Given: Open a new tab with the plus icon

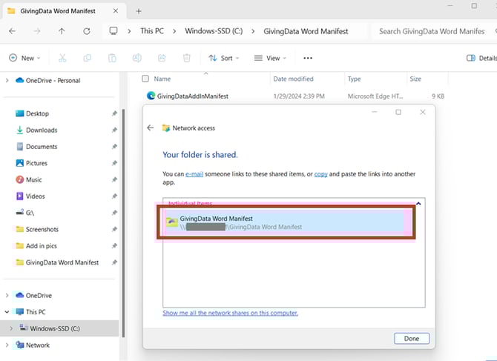Looking at the screenshot, I should 139,10.
